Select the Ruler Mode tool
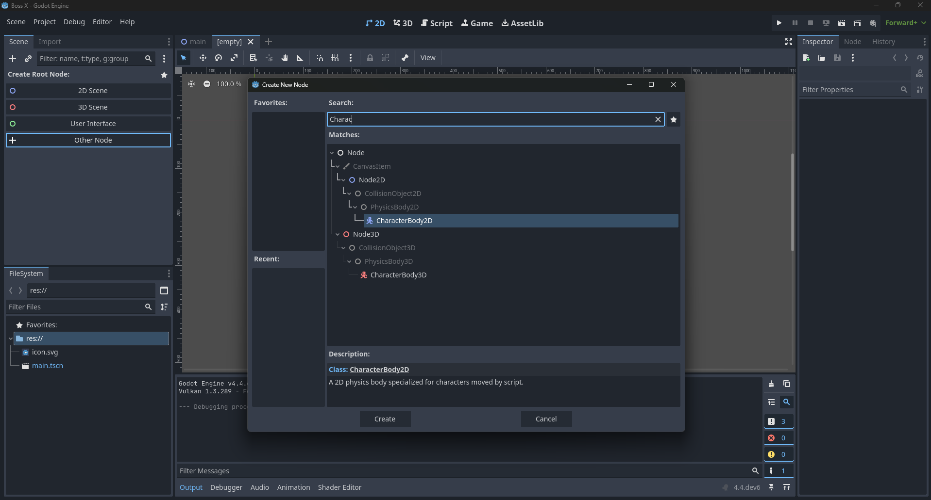Screen dimensions: 931x500 (x=300, y=58)
